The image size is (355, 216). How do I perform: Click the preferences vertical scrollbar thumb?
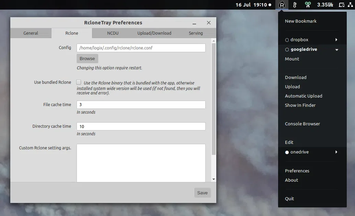[214, 99]
